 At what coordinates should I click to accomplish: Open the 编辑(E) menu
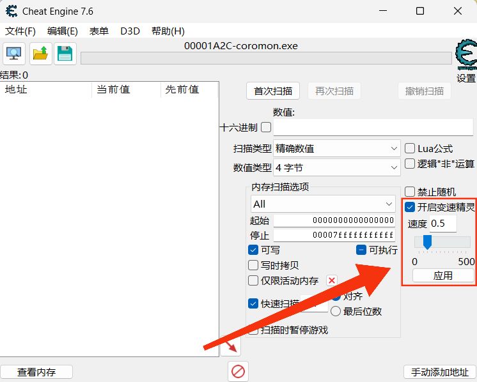tap(63, 31)
